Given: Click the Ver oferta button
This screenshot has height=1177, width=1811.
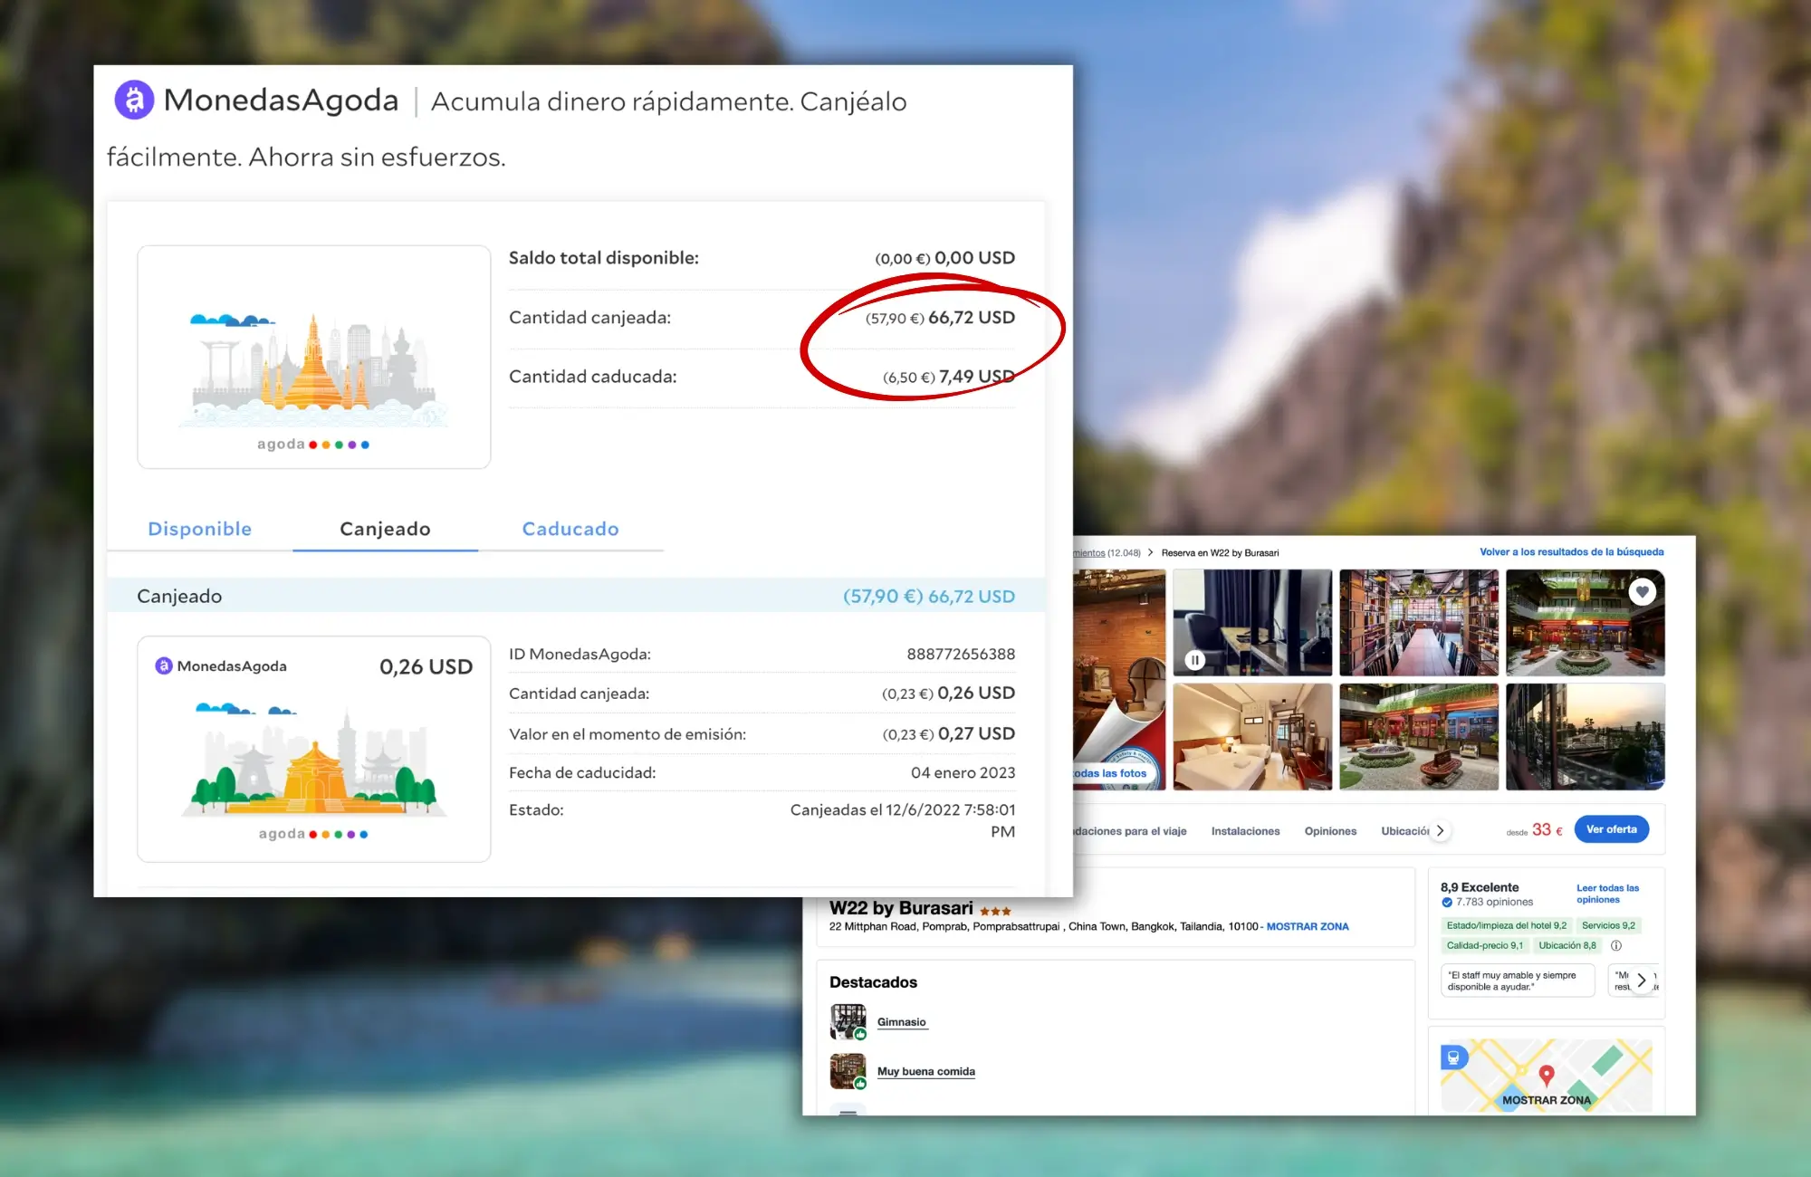Looking at the screenshot, I should [1611, 829].
